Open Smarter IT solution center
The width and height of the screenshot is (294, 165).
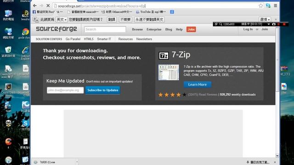104,39
